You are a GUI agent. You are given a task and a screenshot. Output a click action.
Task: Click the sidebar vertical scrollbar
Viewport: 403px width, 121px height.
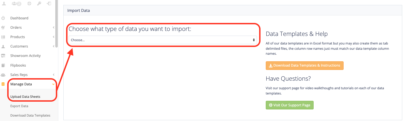click(57, 24)
